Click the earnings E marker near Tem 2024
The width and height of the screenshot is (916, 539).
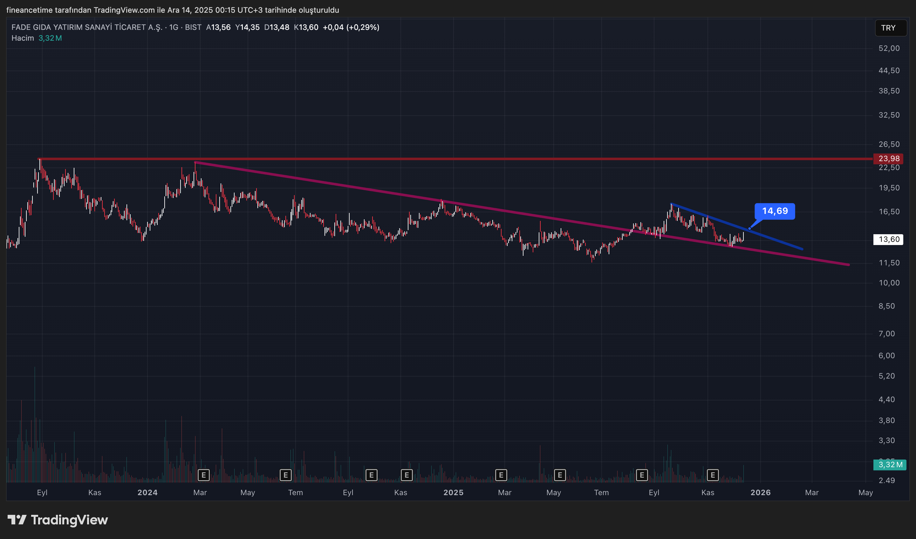coord(286,475)
